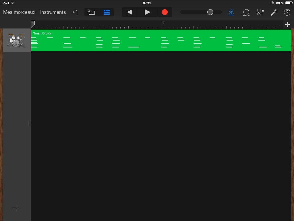Disable the metronome

pyautogui.click(x=231, y=12)
